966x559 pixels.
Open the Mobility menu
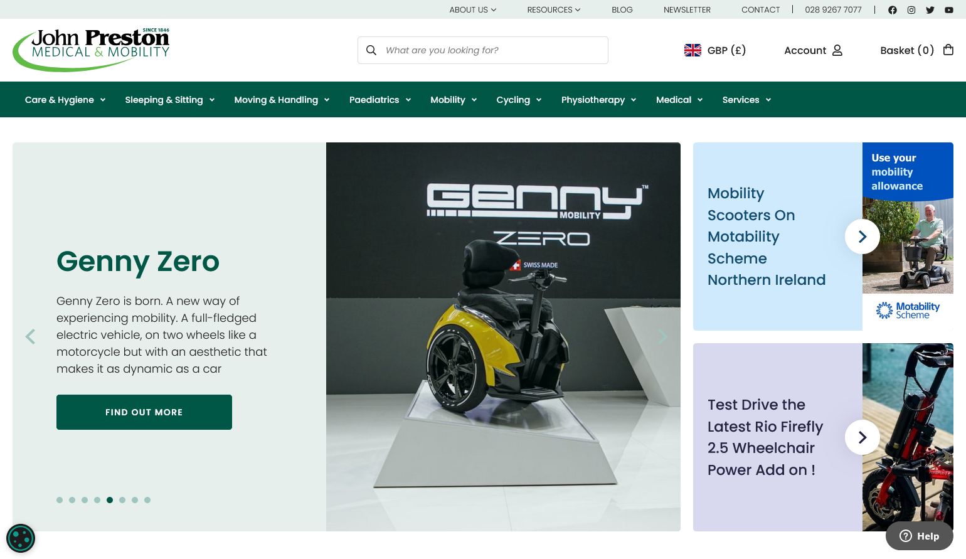[454, 100]
